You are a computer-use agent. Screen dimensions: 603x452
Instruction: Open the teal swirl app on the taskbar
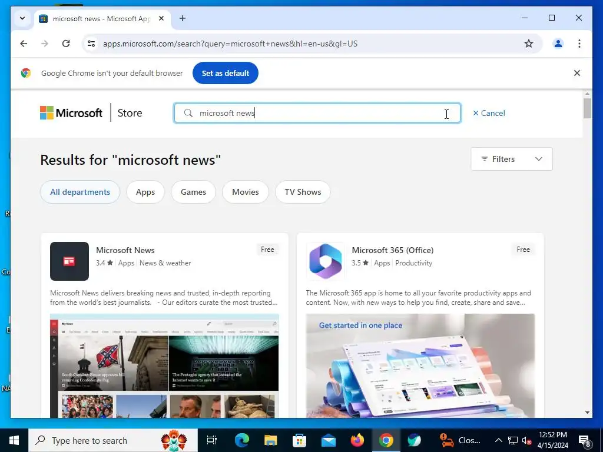(414, 440)
